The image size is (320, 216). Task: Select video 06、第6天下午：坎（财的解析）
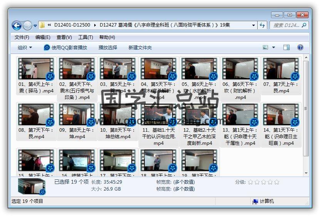point(240,79)
